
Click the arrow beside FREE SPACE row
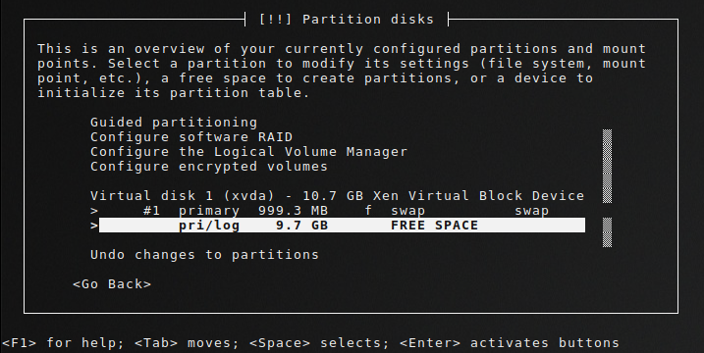point(94,226)
